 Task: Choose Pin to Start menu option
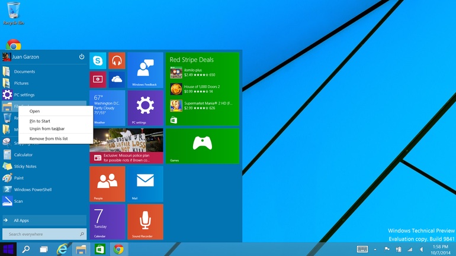click(x=40, y=121)
